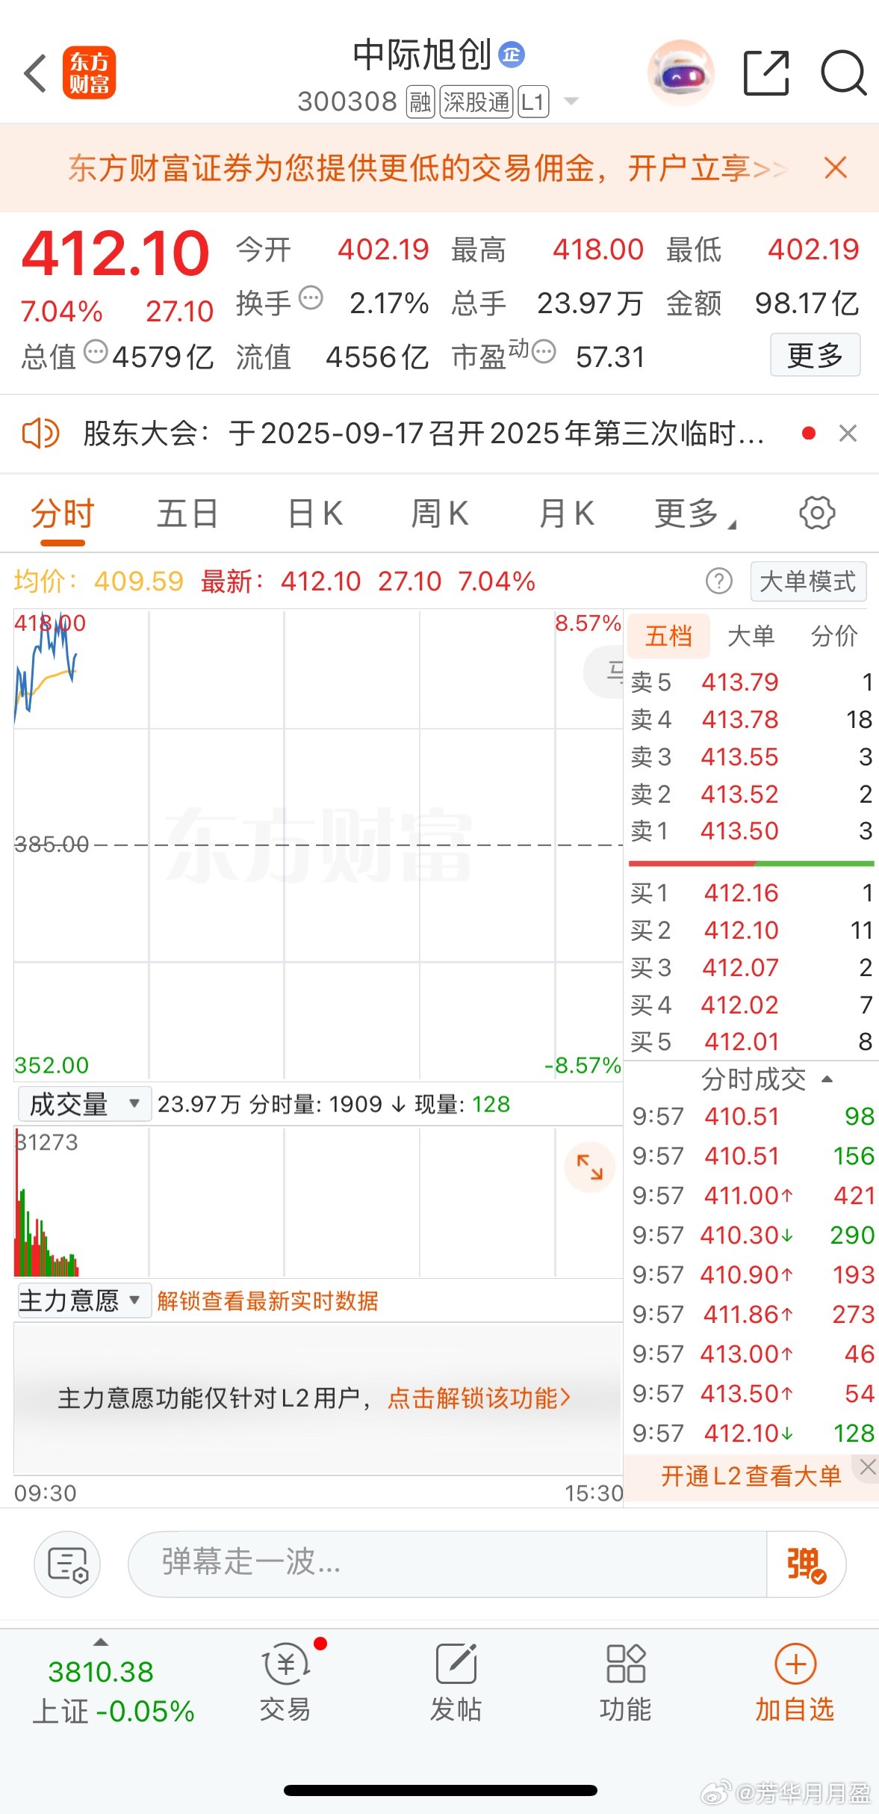Click the 更多 quote details button

815,355
